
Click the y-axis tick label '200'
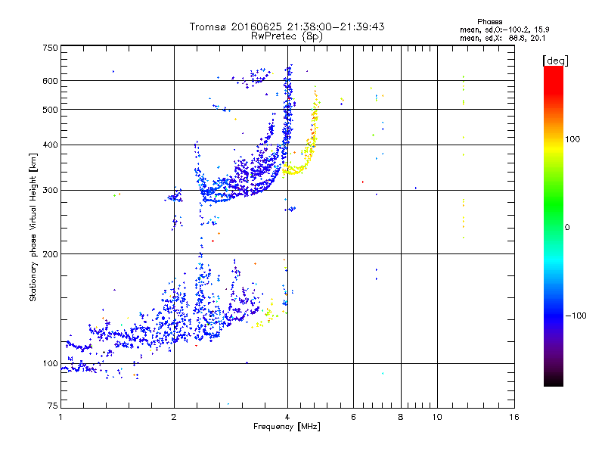click(50, 254)
